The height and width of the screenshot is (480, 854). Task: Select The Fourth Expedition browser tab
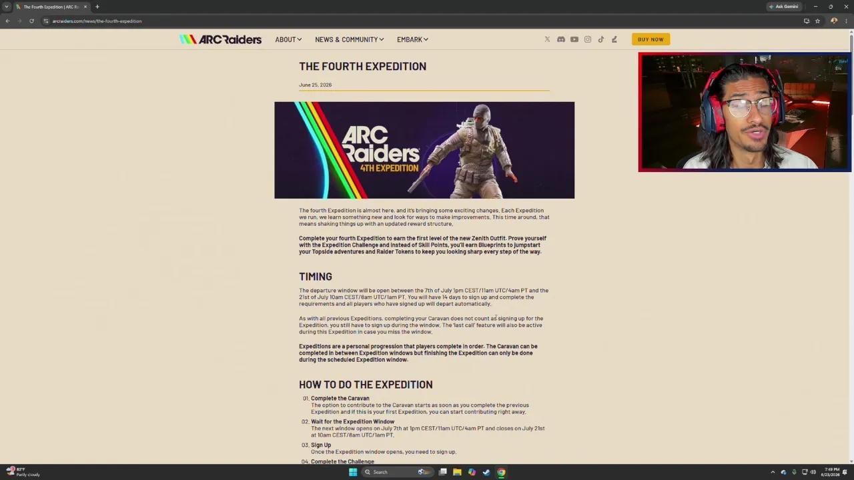coord(51,7)
